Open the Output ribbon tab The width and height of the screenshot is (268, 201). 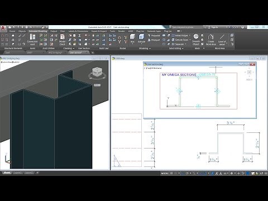(54, 31)
